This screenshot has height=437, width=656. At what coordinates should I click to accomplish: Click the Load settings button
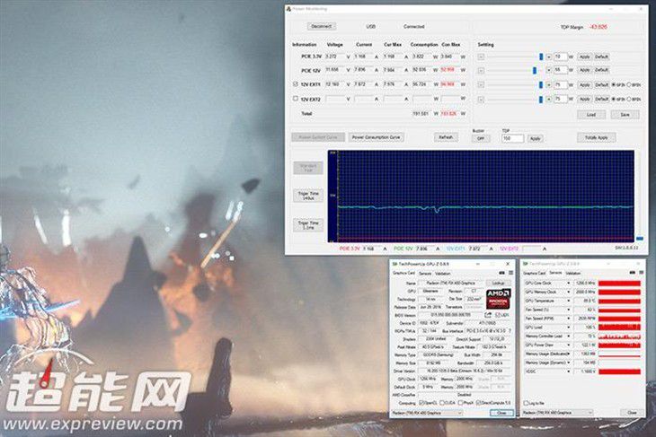591,115
